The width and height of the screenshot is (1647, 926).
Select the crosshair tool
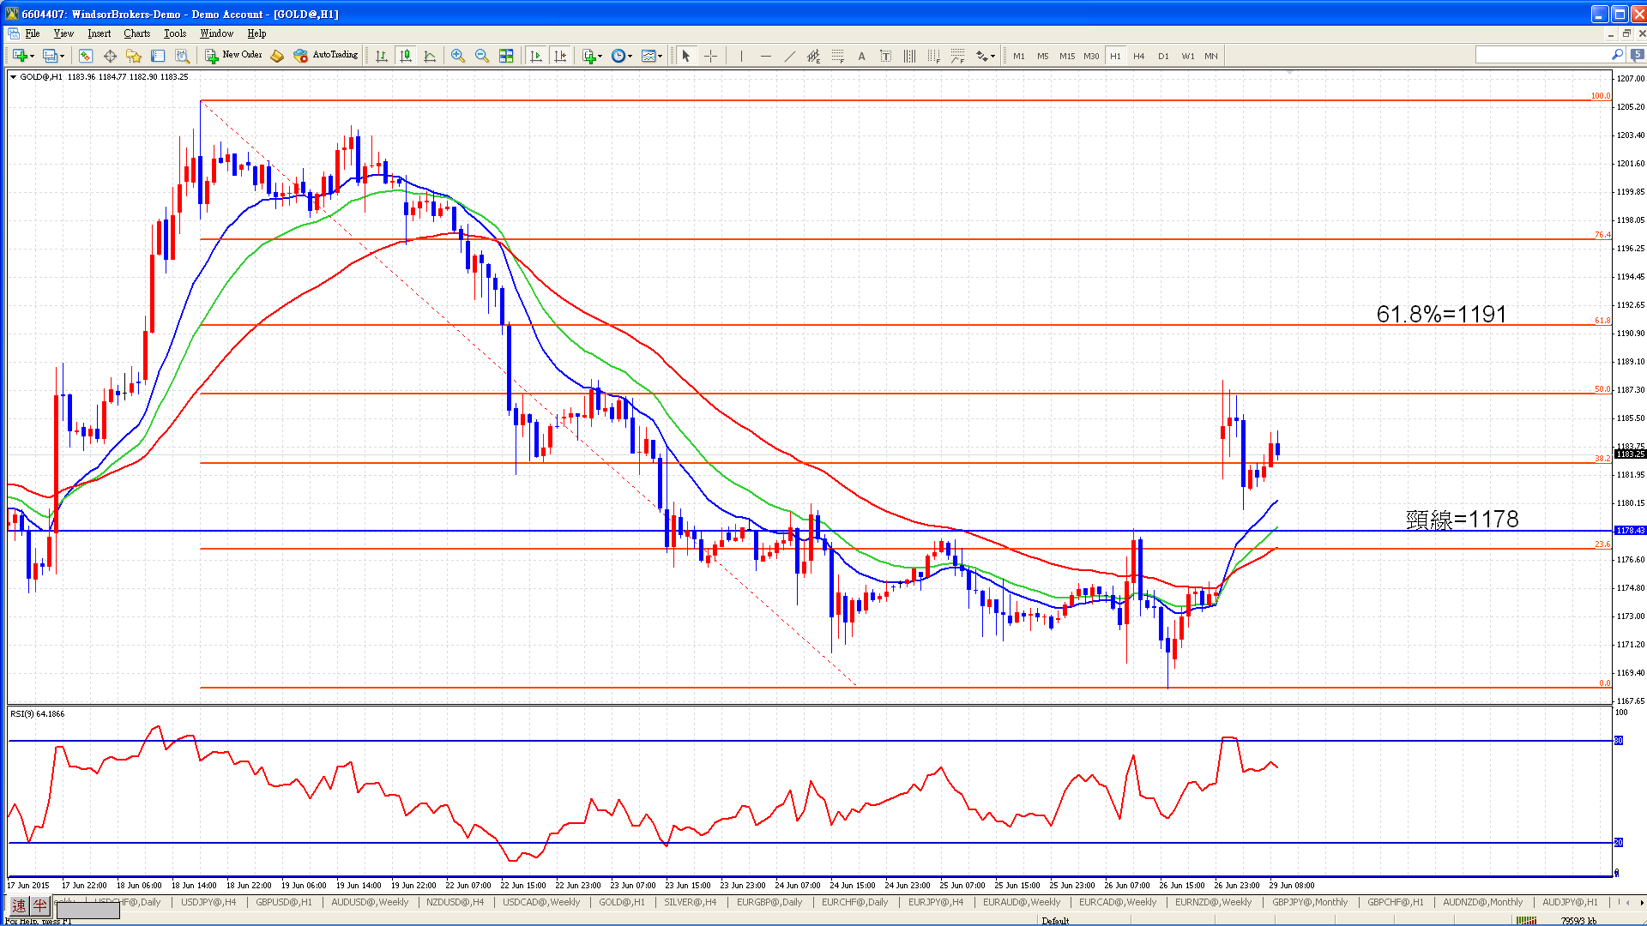710,56
